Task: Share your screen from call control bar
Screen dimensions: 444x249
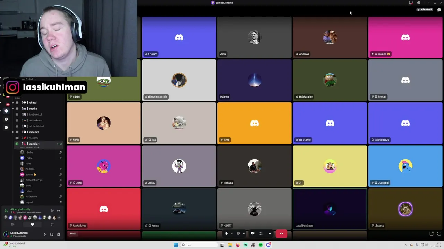Action: [x=253, y=233]
